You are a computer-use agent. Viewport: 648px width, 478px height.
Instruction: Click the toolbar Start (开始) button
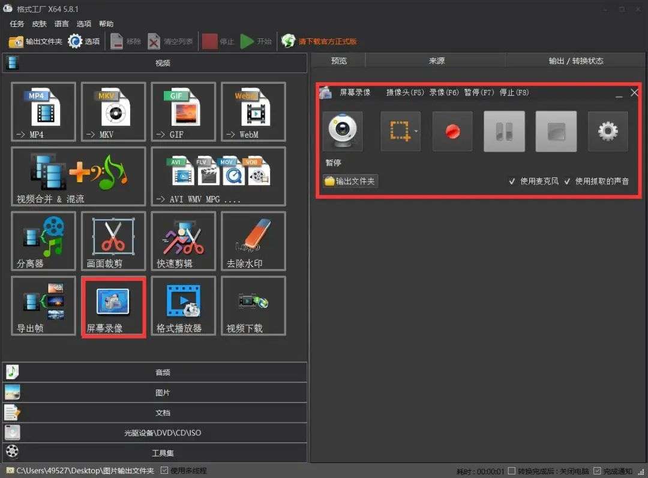[256, 41]
